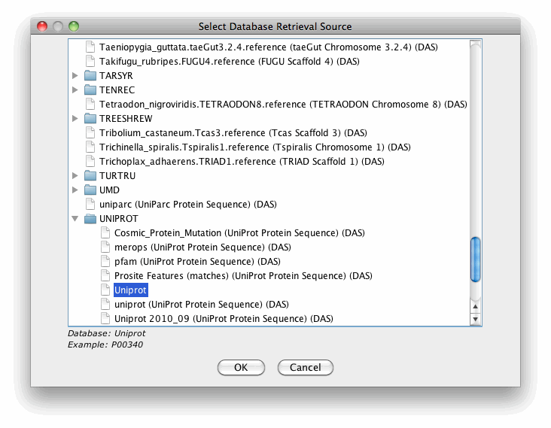Expand the TREESHREW disclosure triangle
This screenshot has width=551, height=428.
point(75,119)
